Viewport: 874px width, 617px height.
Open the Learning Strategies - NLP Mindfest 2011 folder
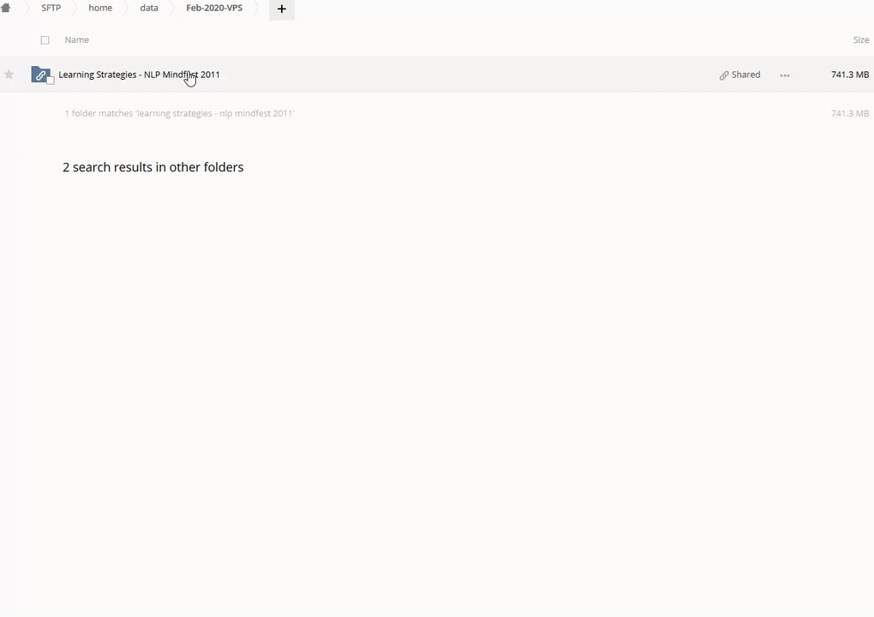click(x=139, y=75)
